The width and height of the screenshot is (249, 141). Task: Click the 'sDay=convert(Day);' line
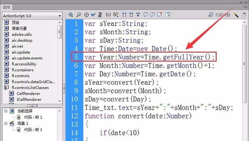pos(118,99)
